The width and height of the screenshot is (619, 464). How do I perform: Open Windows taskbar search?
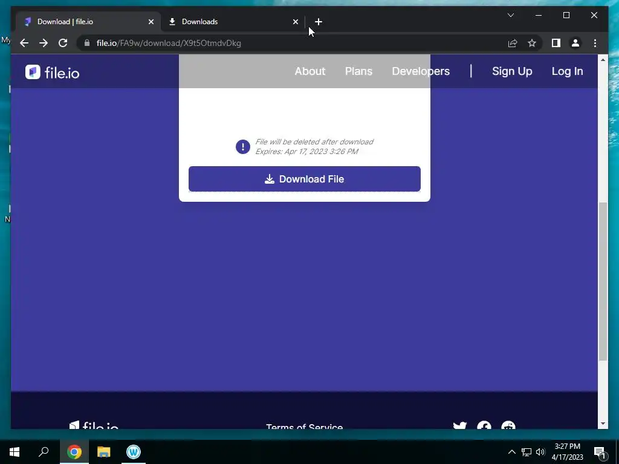click(x=44, y=451)
